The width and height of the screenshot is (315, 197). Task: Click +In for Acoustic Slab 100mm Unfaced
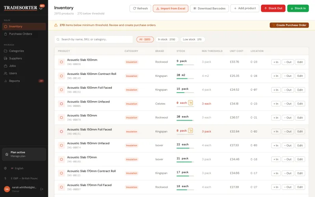(276, 104)
